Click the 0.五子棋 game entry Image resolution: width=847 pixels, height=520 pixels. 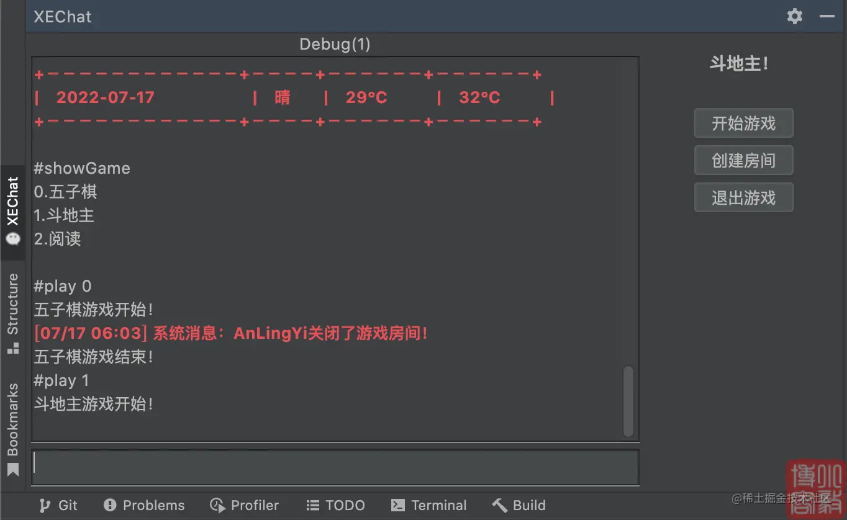coord(66,192)
